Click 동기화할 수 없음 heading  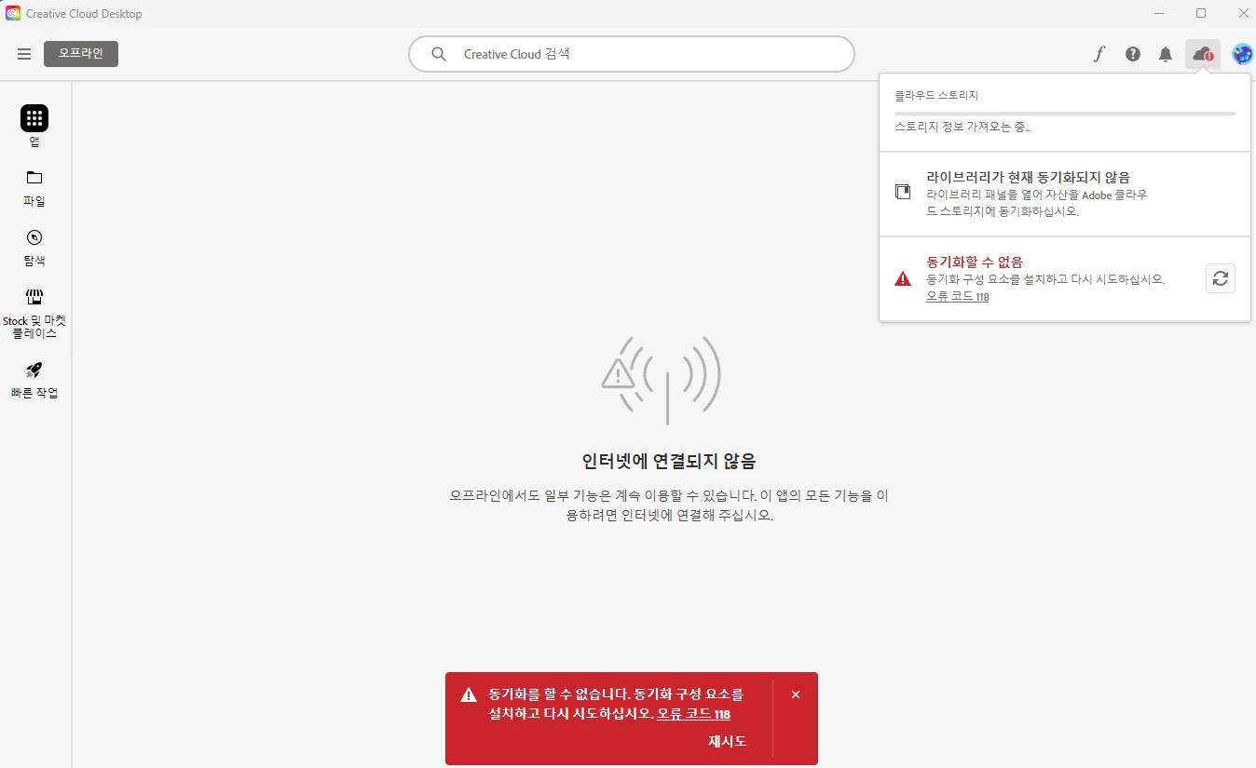(x=975, y=262)
